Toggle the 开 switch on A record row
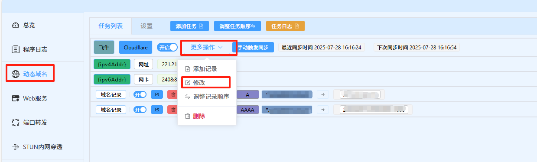The height and width of the screenshot is (162, 537). click(140, 94)
